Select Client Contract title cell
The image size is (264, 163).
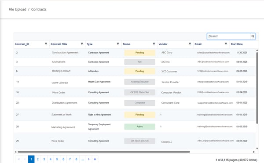(60, 83)
